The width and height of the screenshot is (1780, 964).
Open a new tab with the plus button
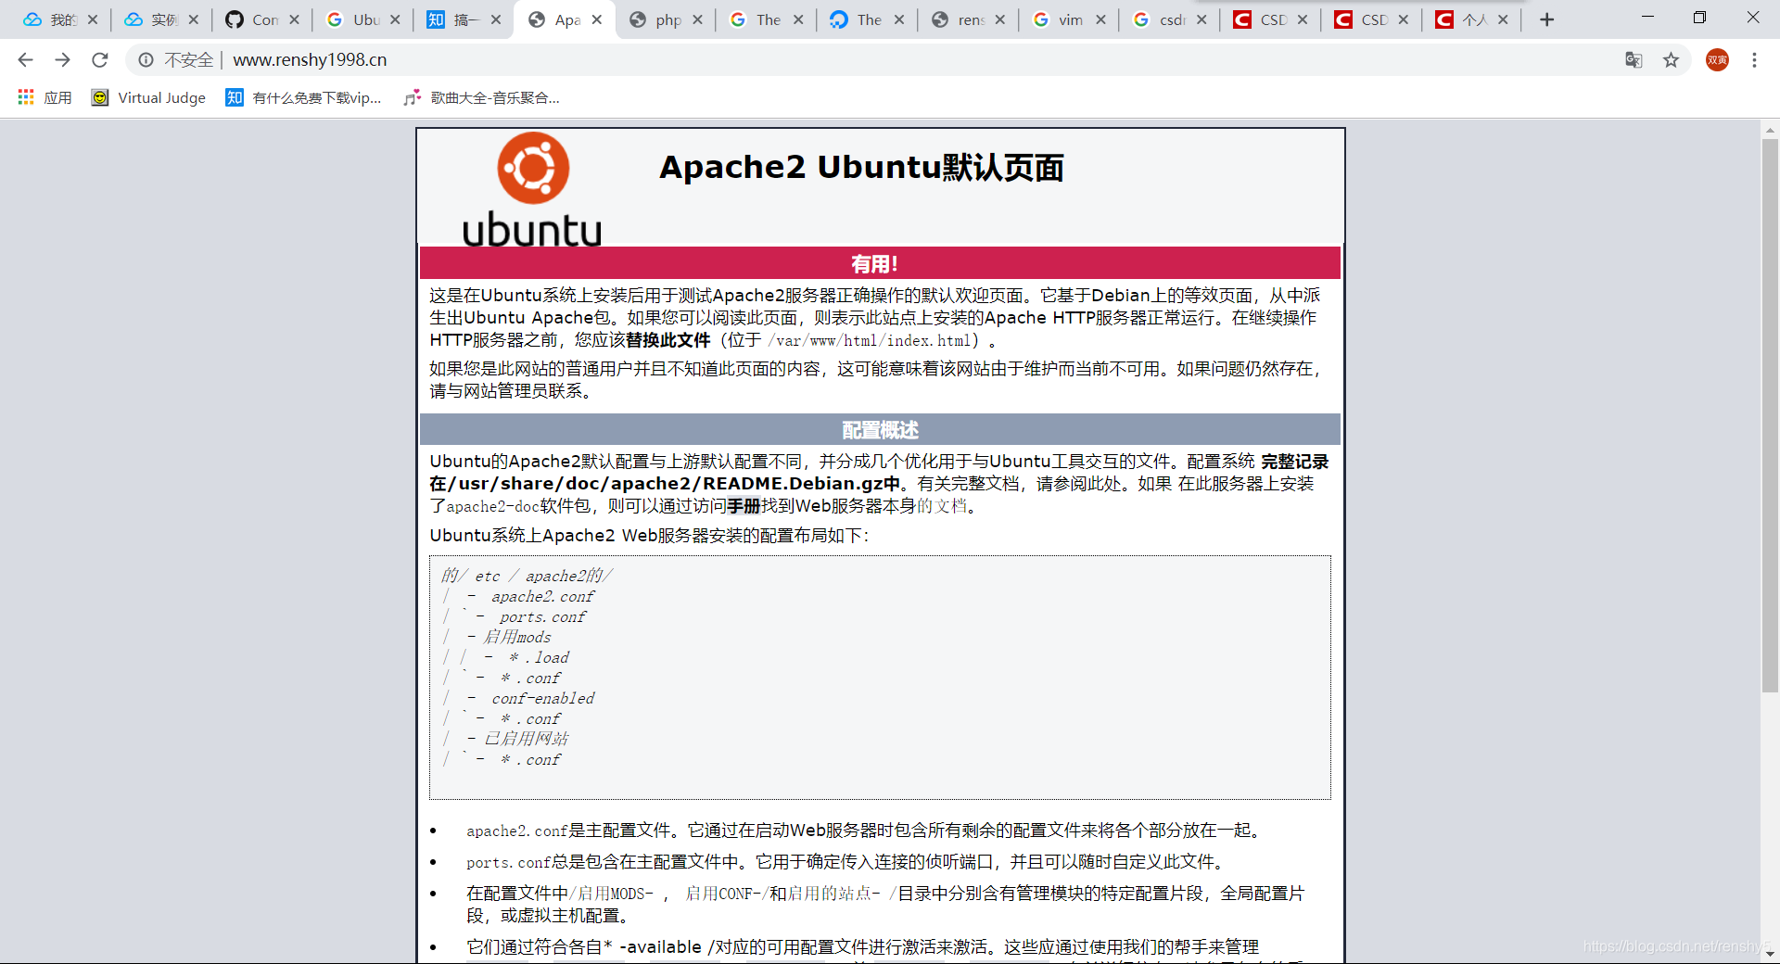1546,19
